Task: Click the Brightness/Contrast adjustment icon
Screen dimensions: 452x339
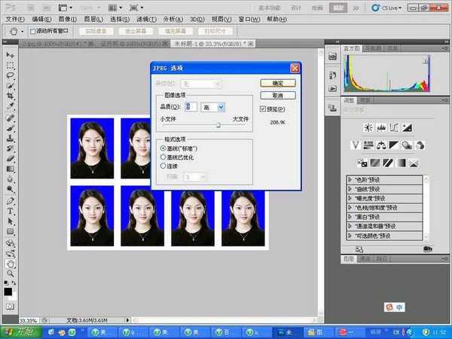Action: 368,127
